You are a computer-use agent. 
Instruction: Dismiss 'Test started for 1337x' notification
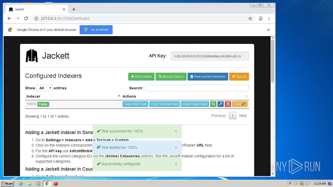(176, 148)
